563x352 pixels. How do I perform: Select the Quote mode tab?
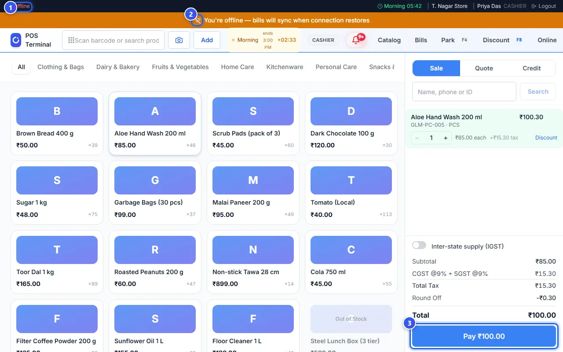click(484, 68)
